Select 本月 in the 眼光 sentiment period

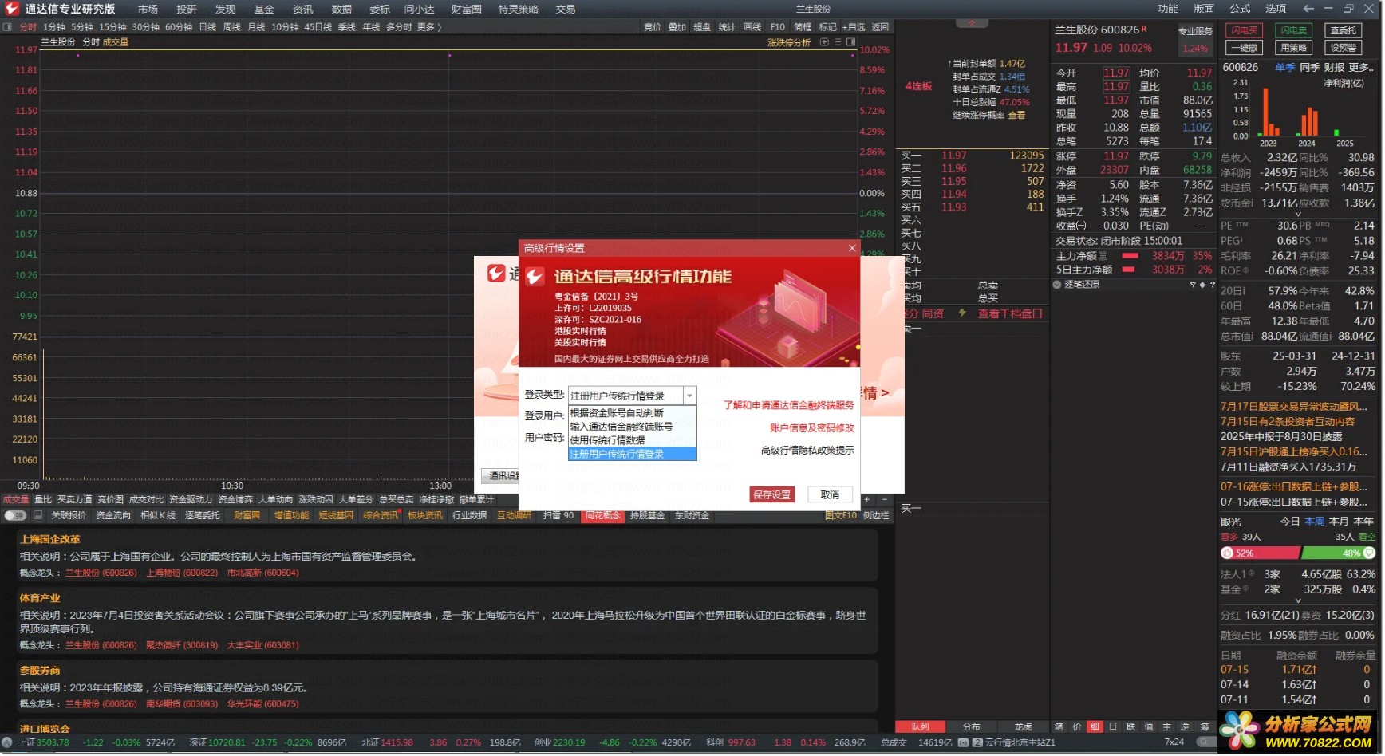tap(1340, 522)
